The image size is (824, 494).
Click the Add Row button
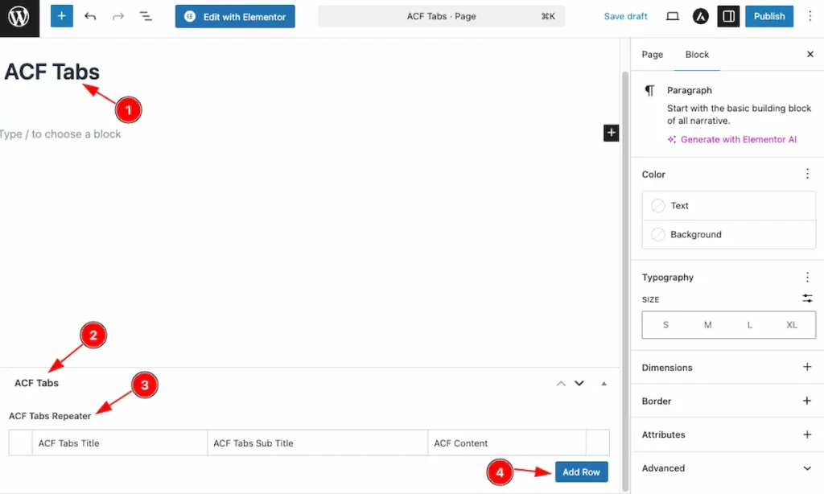pos(581,472)
